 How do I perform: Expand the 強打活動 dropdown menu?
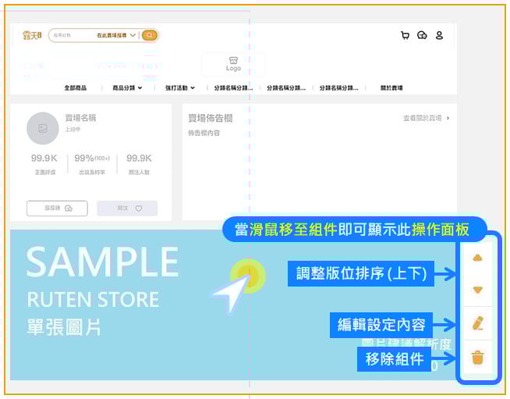click(x=180, y=88)
